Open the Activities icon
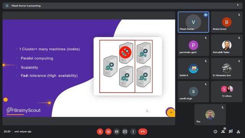245x138 pixels. tap(238, 132)
